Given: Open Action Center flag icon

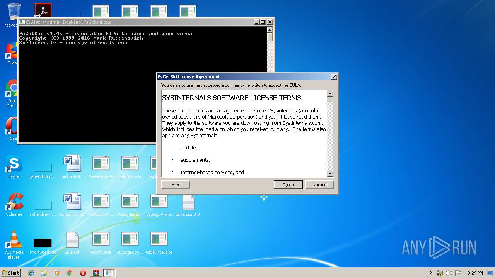Looking at the screenshot, I should (x=458, y=273).
